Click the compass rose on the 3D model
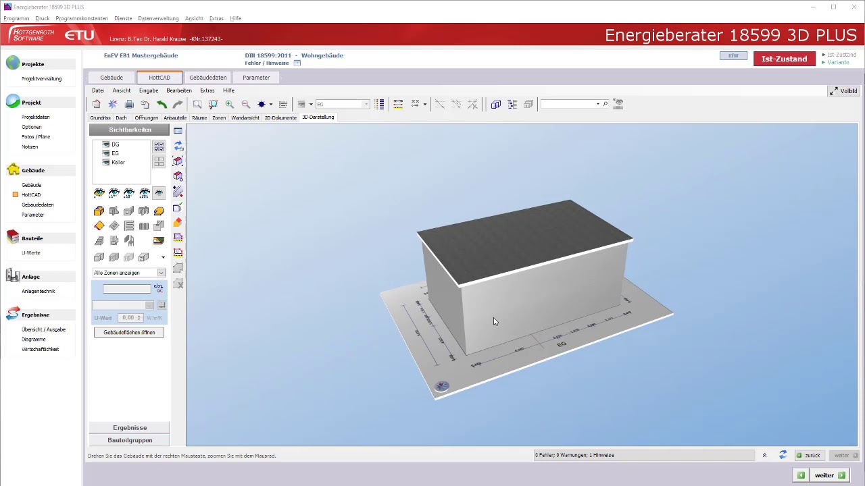The image size is (865, 486). tap(441, 386)
